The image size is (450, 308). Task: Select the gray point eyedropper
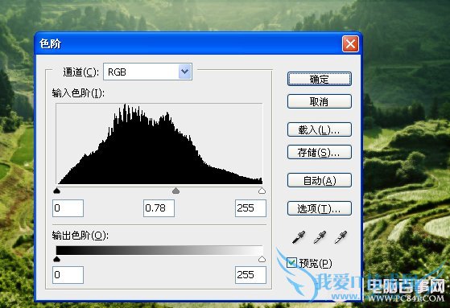[320, 237]
